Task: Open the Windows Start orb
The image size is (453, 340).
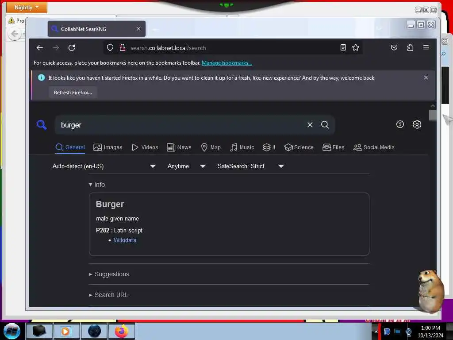Action: point(12,331)
